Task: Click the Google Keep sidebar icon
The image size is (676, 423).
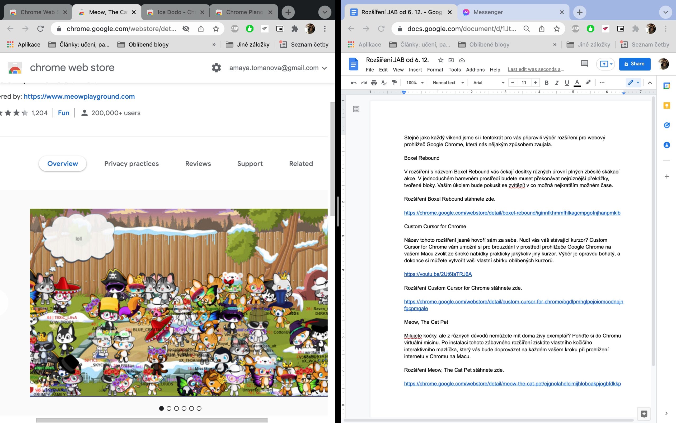Action: click(x=666, y=105)
